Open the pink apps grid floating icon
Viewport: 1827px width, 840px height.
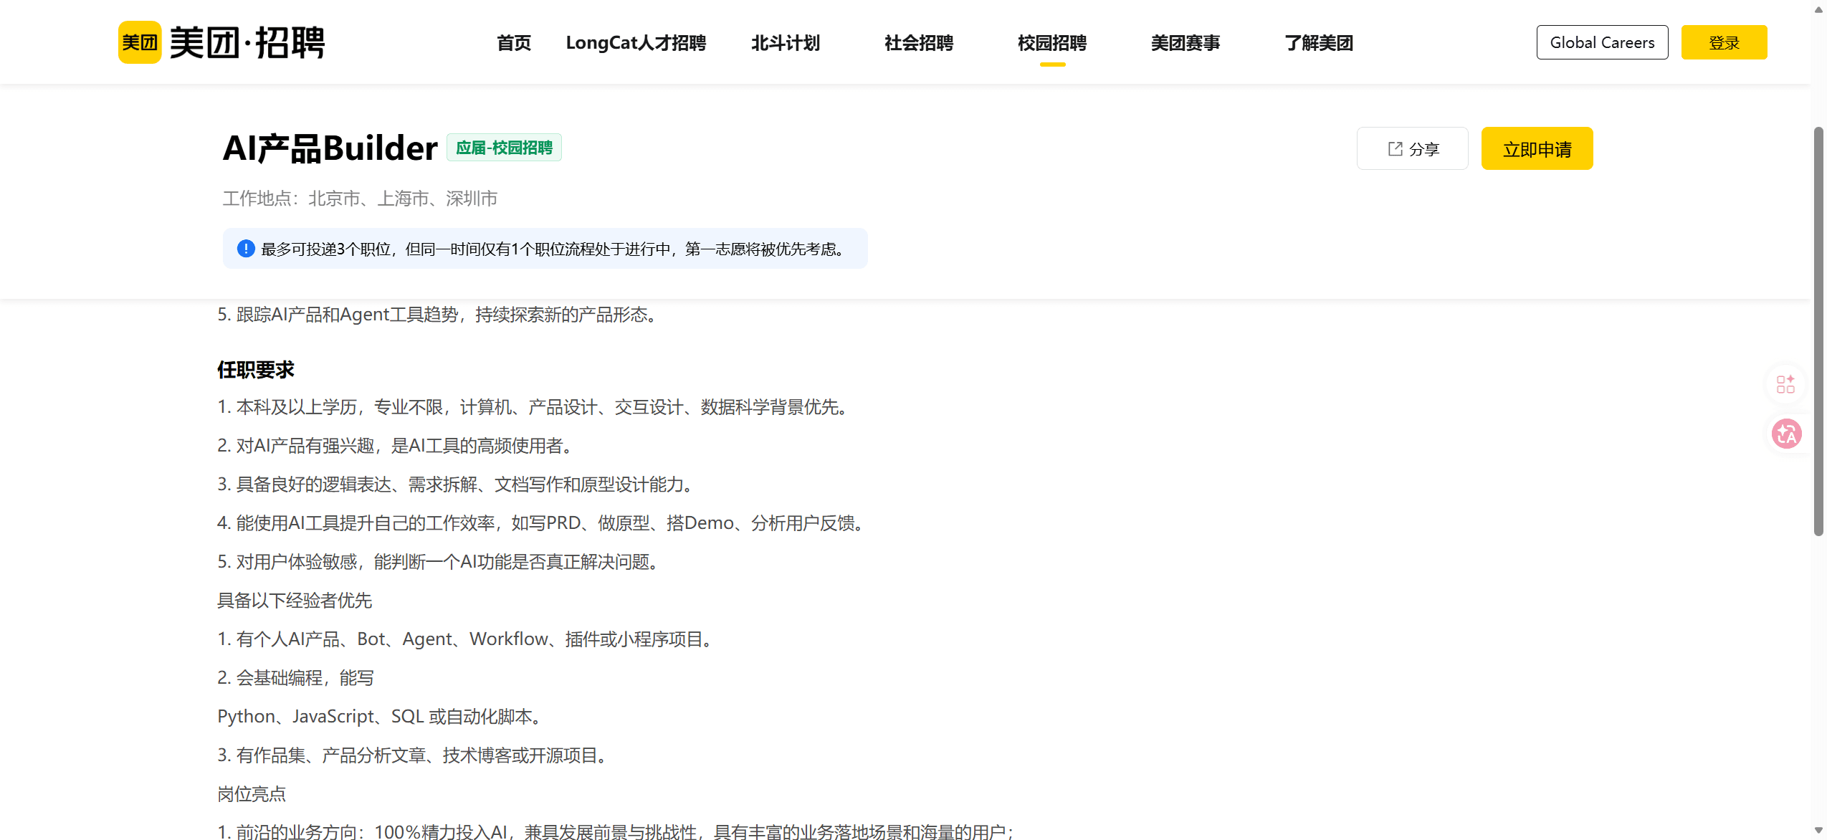[x=1785, y=384]
